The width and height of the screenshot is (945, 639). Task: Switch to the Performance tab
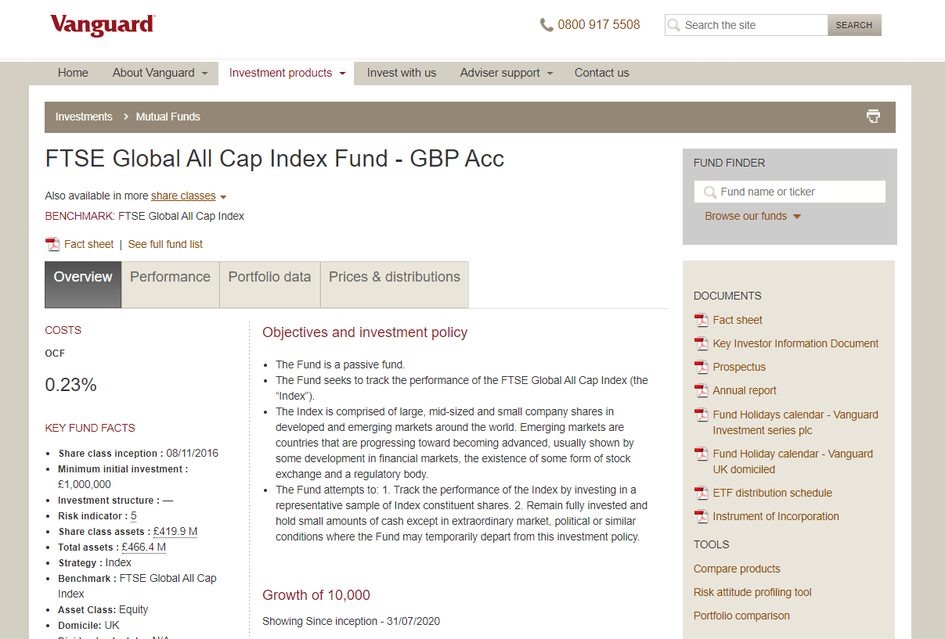[170, 285]
